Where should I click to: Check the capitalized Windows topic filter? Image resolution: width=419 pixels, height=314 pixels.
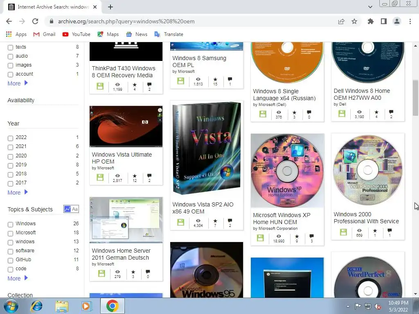[x=10, y=224]
